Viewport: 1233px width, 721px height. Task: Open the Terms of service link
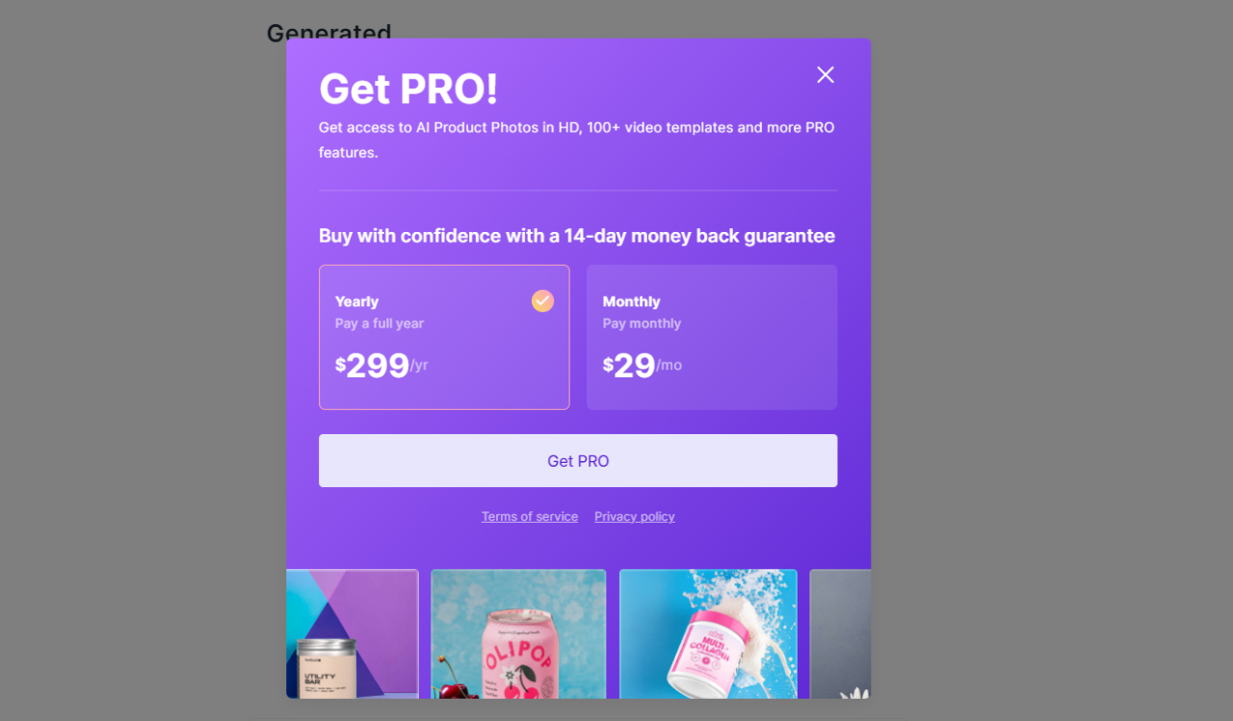coord(530,517)
